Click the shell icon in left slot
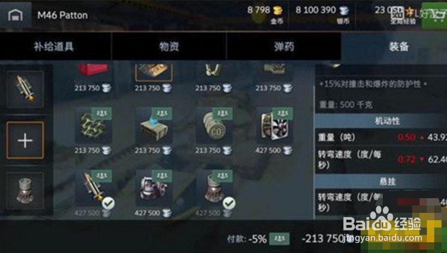The image size is (447, 253). [25, 89]
